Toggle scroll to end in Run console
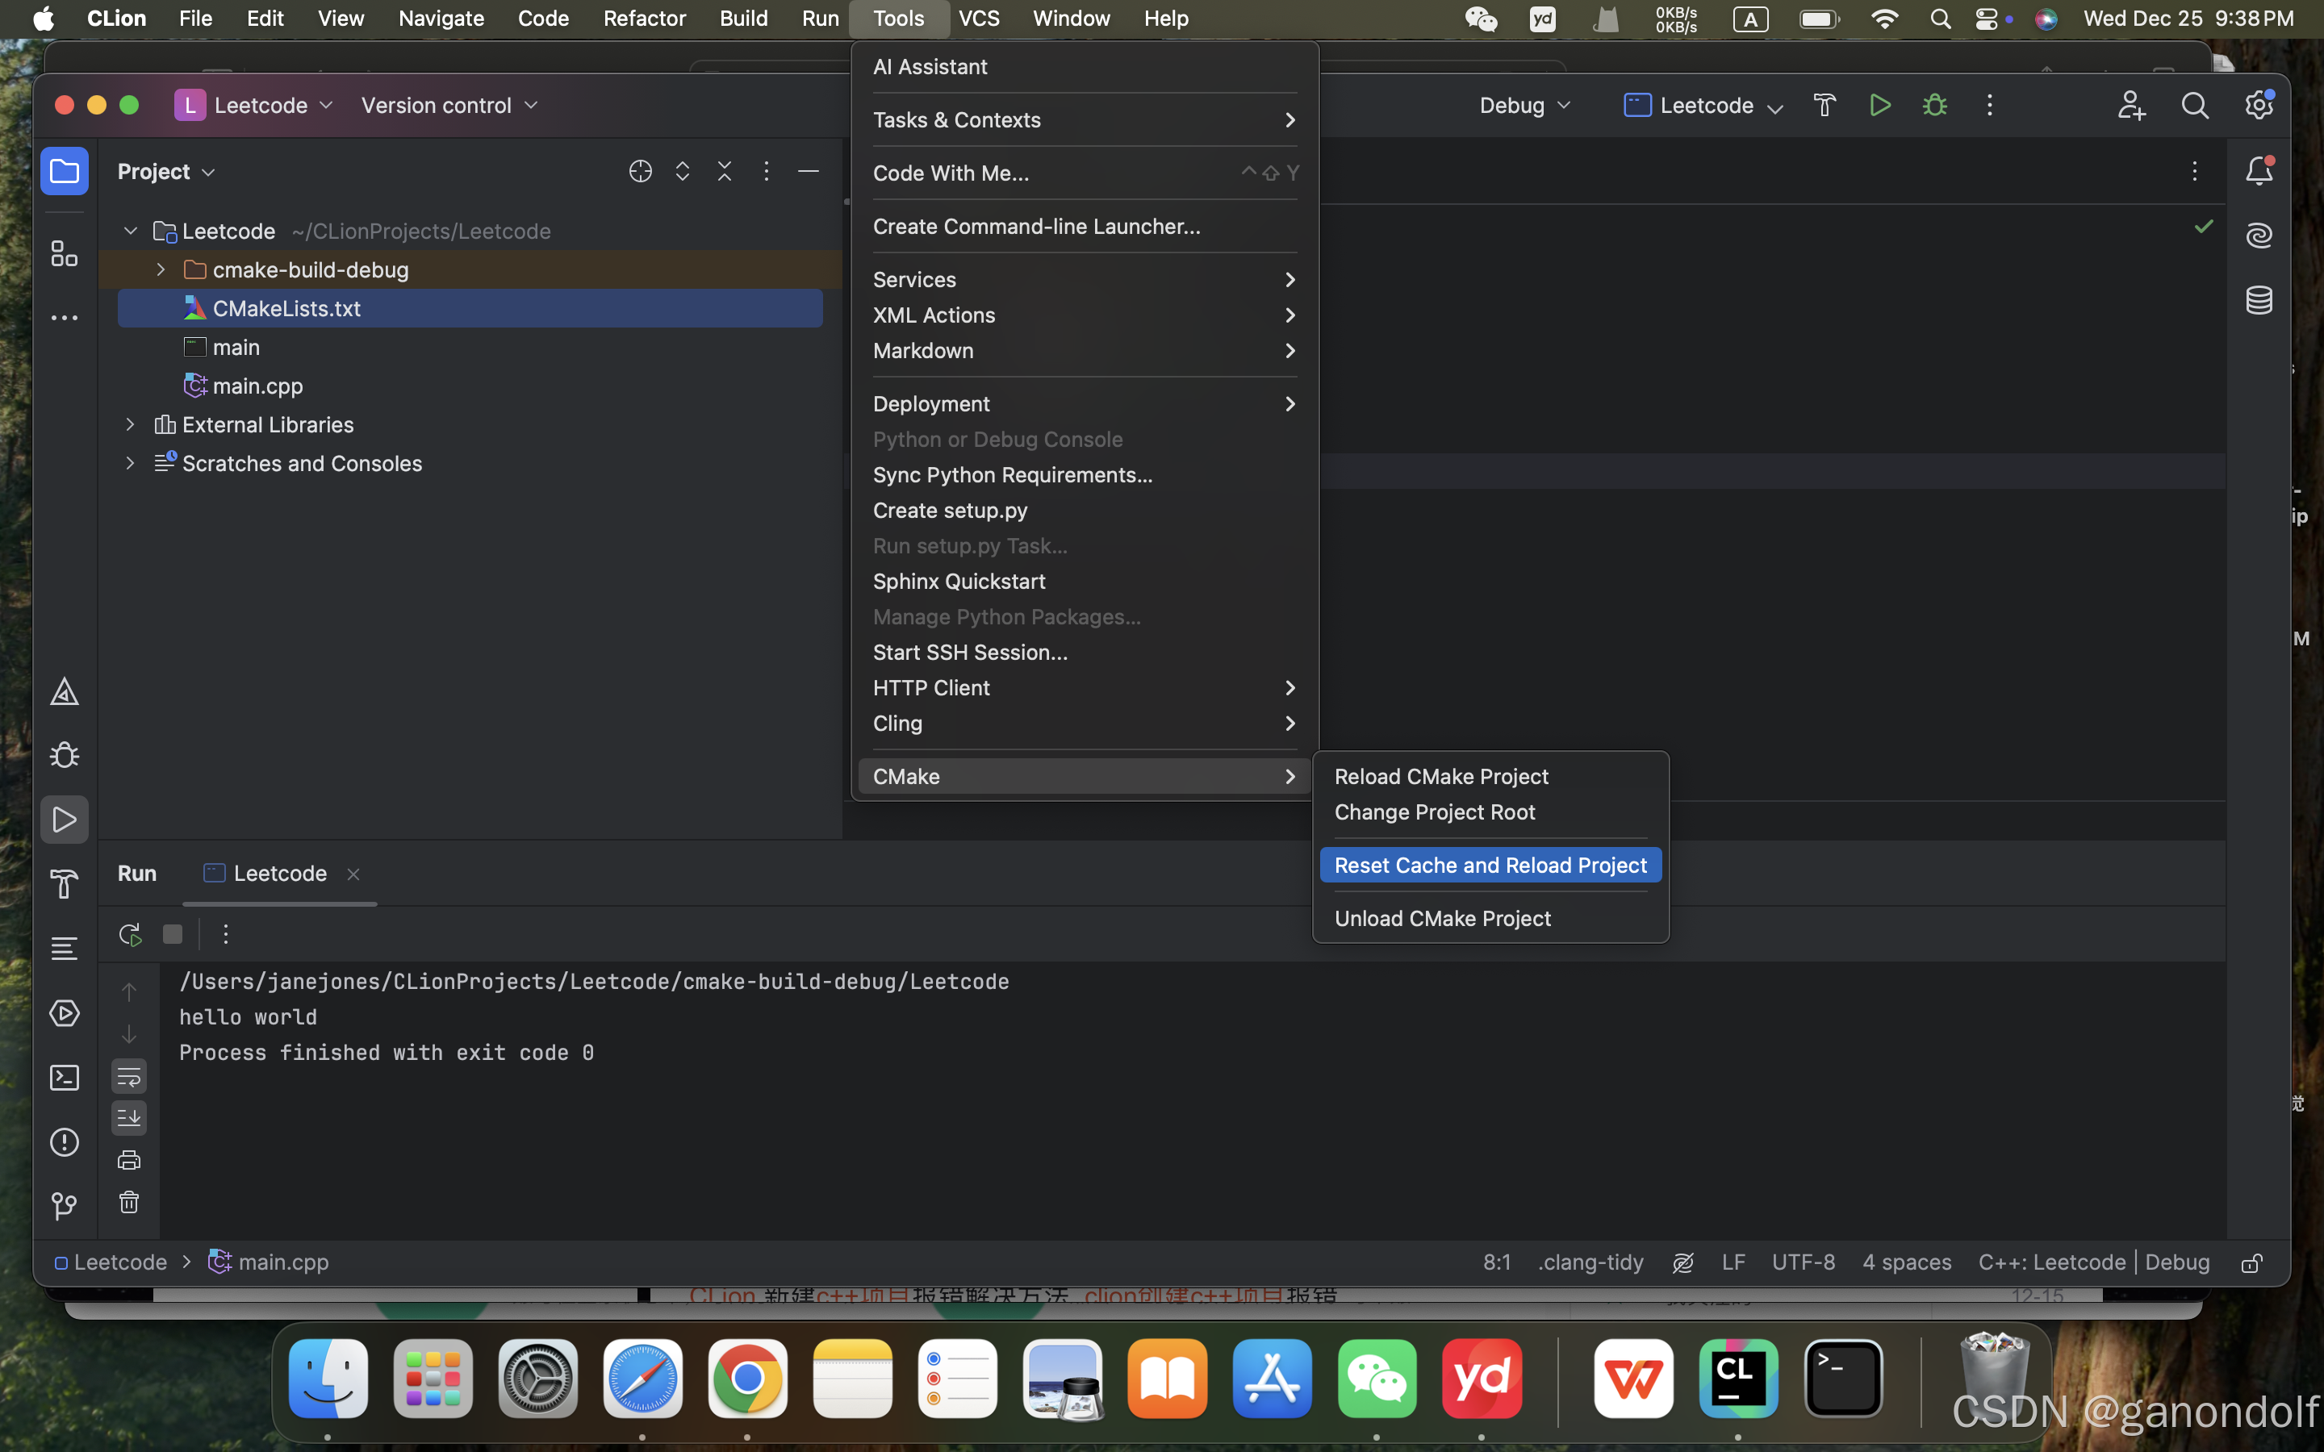2324x1452 pixels. [128, 1118]
